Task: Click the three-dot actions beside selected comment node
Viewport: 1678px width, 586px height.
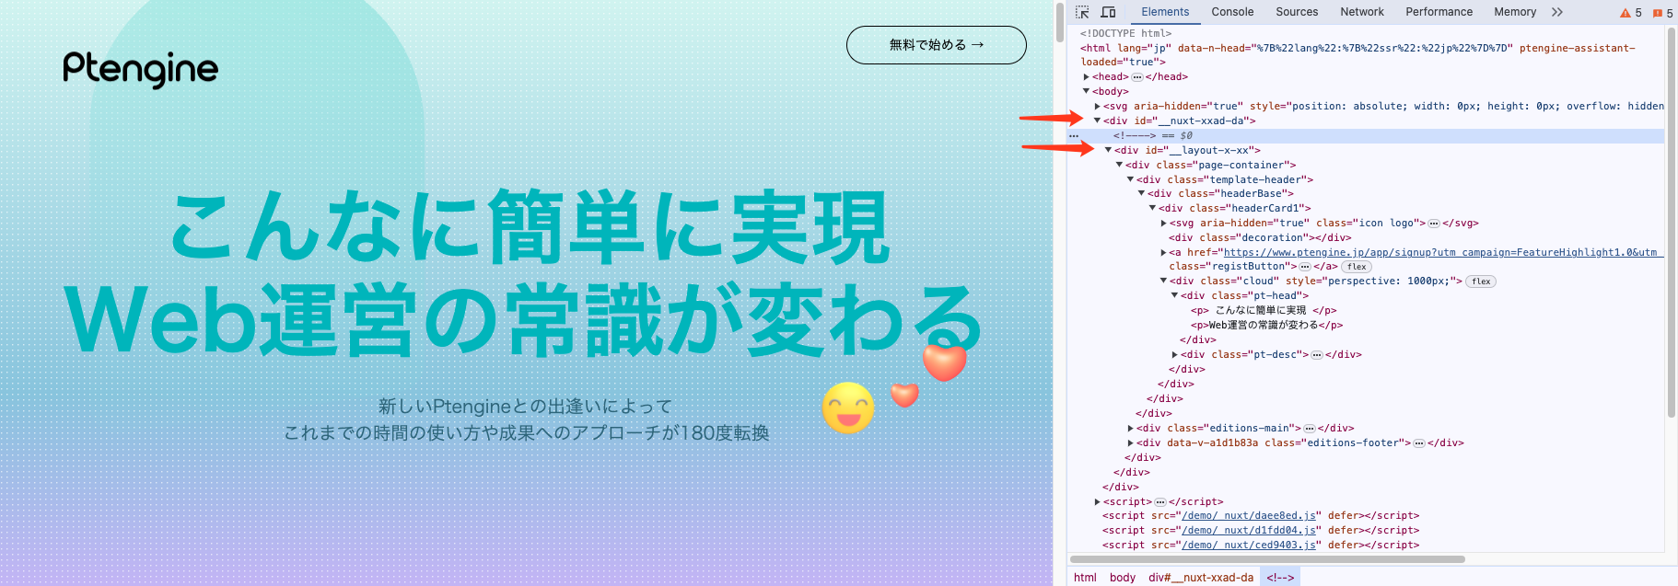Action: (1074, 136)
